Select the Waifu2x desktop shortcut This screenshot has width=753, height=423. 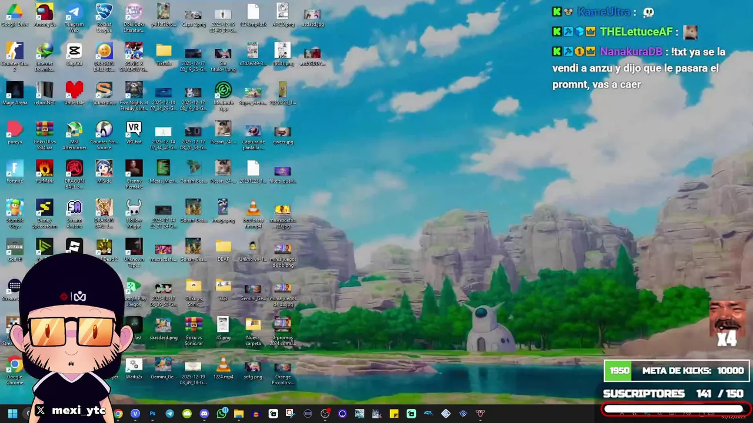(134, 368)
